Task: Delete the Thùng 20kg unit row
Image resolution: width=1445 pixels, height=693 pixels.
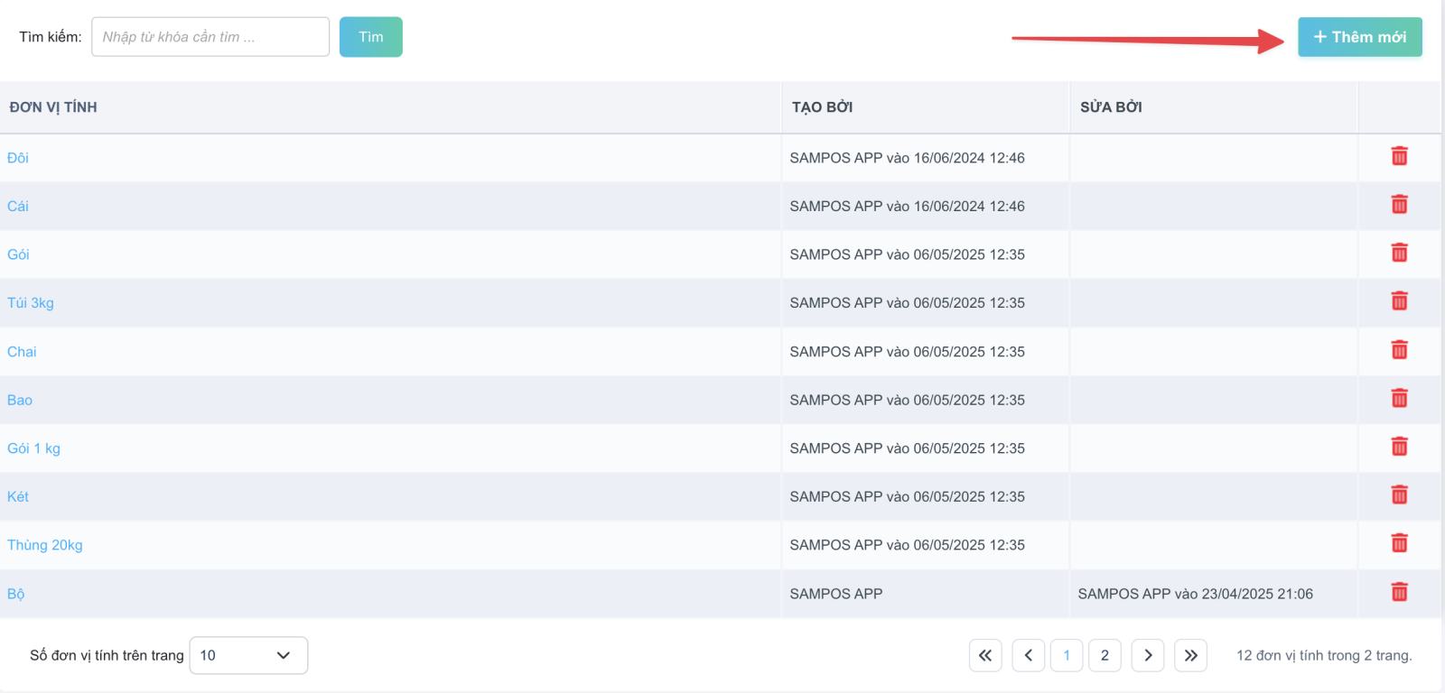Action: click(x=1399, y=543)
